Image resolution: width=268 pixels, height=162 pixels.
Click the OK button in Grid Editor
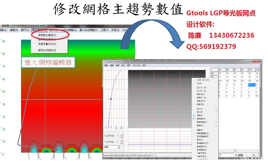254,155
